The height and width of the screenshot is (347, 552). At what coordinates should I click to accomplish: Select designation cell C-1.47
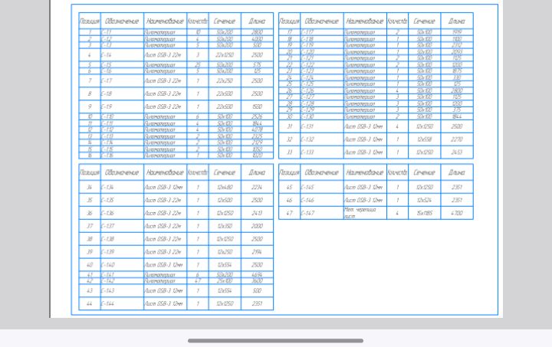(x=322, y=213)
